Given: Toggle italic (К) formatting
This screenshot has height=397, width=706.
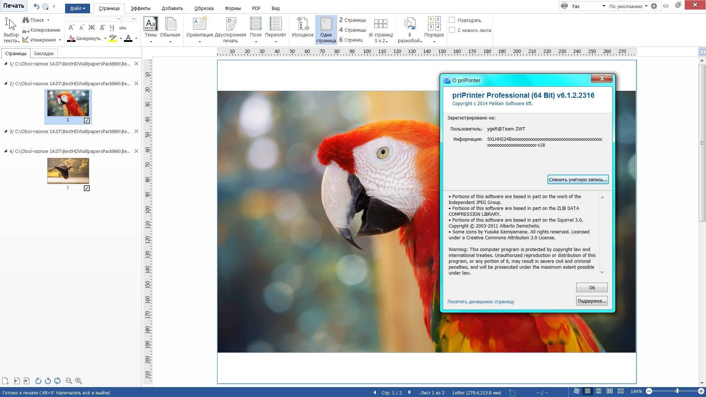Looking at the screenshot, I should (x=102, y=28).
